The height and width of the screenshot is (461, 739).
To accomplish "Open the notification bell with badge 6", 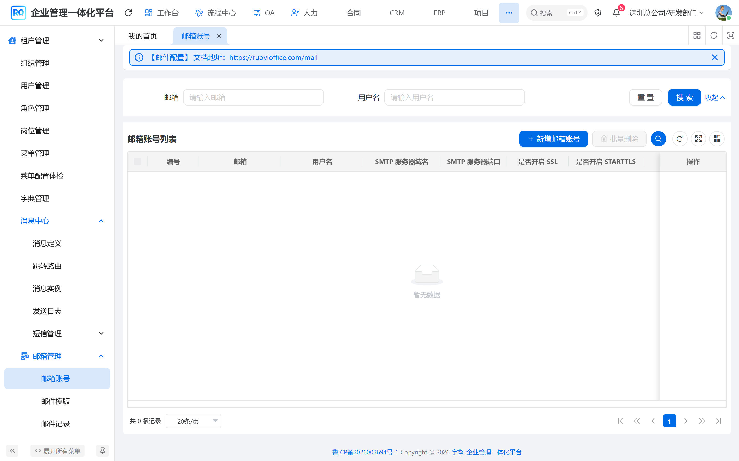I will point(616,13).
